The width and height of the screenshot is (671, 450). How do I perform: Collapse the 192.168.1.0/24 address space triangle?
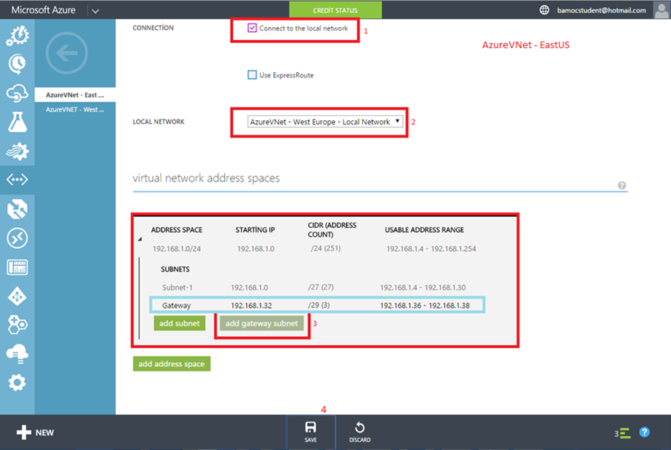[140, 239]
